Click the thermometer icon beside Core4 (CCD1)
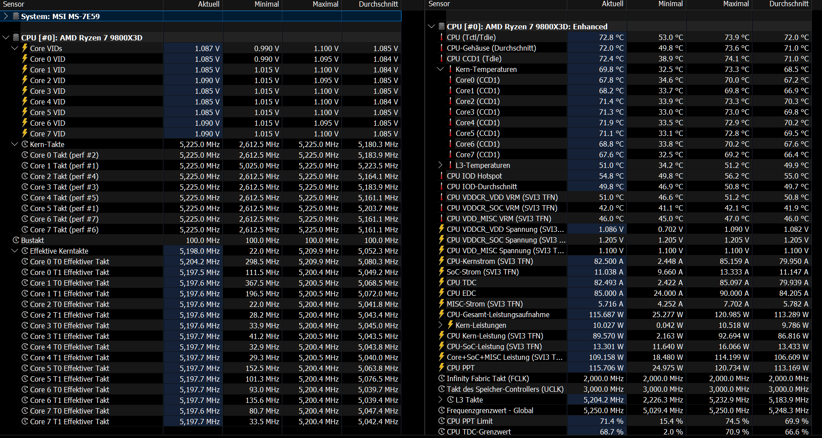Screen dimensions: 822x438 [451, 123]
